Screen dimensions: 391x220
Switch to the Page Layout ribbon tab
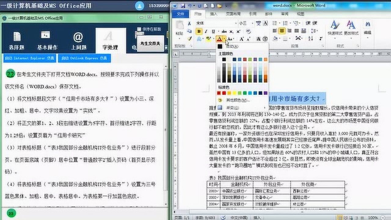click(233, 14)
